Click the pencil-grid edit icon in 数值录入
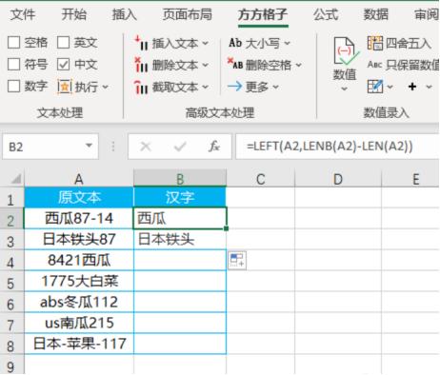 point(375,87)
